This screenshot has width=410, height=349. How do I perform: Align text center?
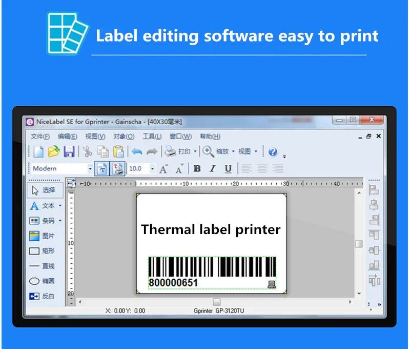[262, 169]
